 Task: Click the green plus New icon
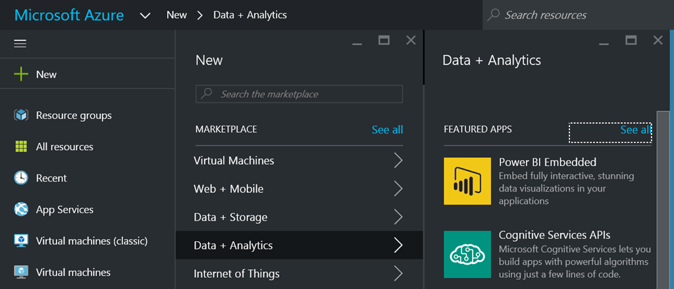pyautogui.click(x=21, y=74)
